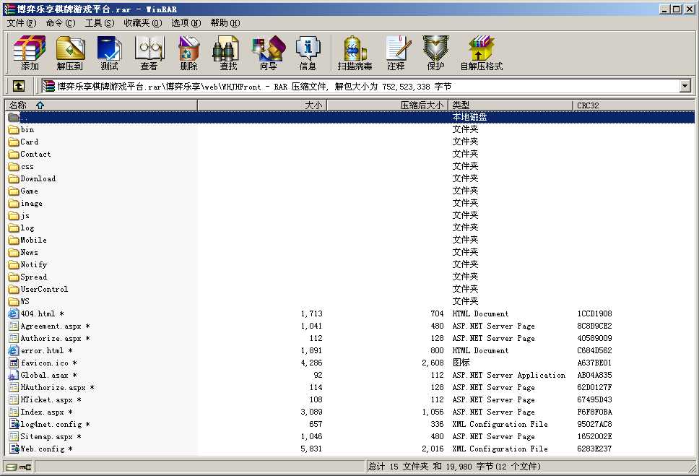Open the Favorites (收藏夹) menu

pyautogui.click(x=143, y=22)
